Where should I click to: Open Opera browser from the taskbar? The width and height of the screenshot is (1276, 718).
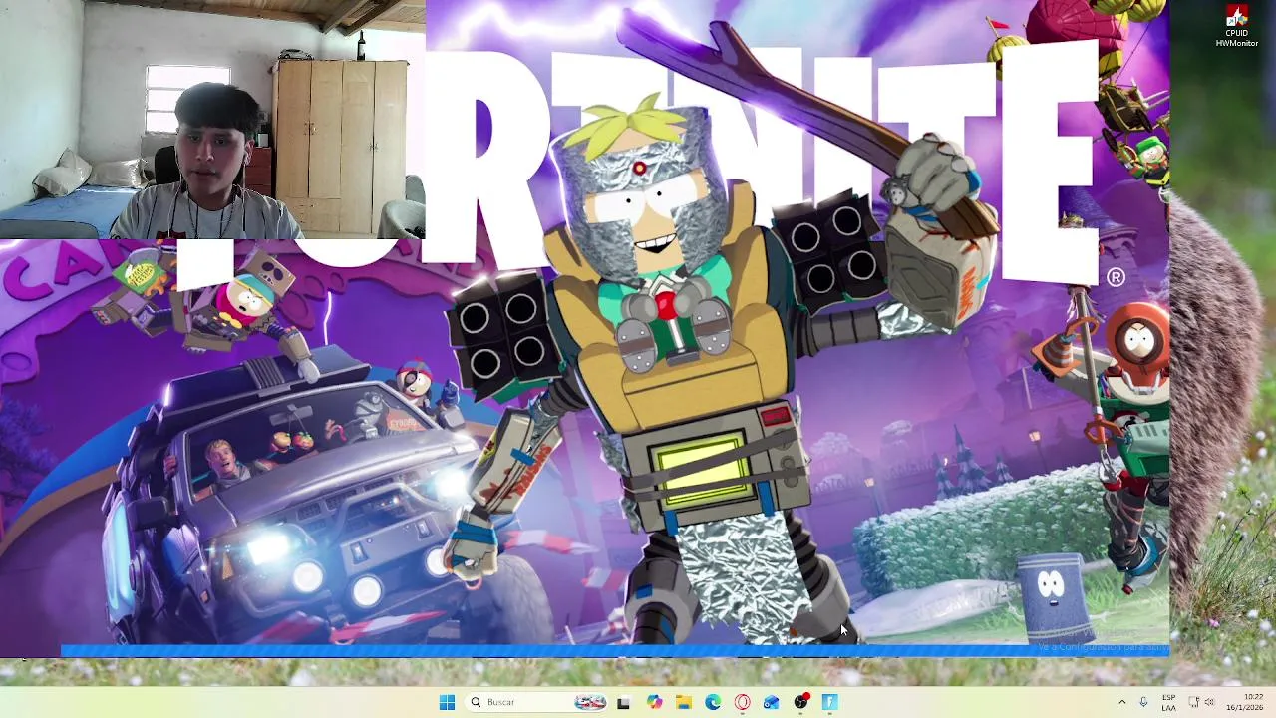[x=742, y=702]
